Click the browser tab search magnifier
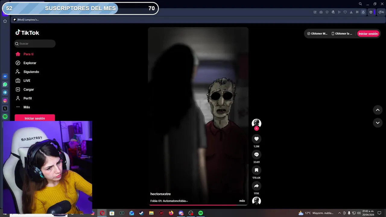This screenshot has height=217, width=386. (360, 4)
